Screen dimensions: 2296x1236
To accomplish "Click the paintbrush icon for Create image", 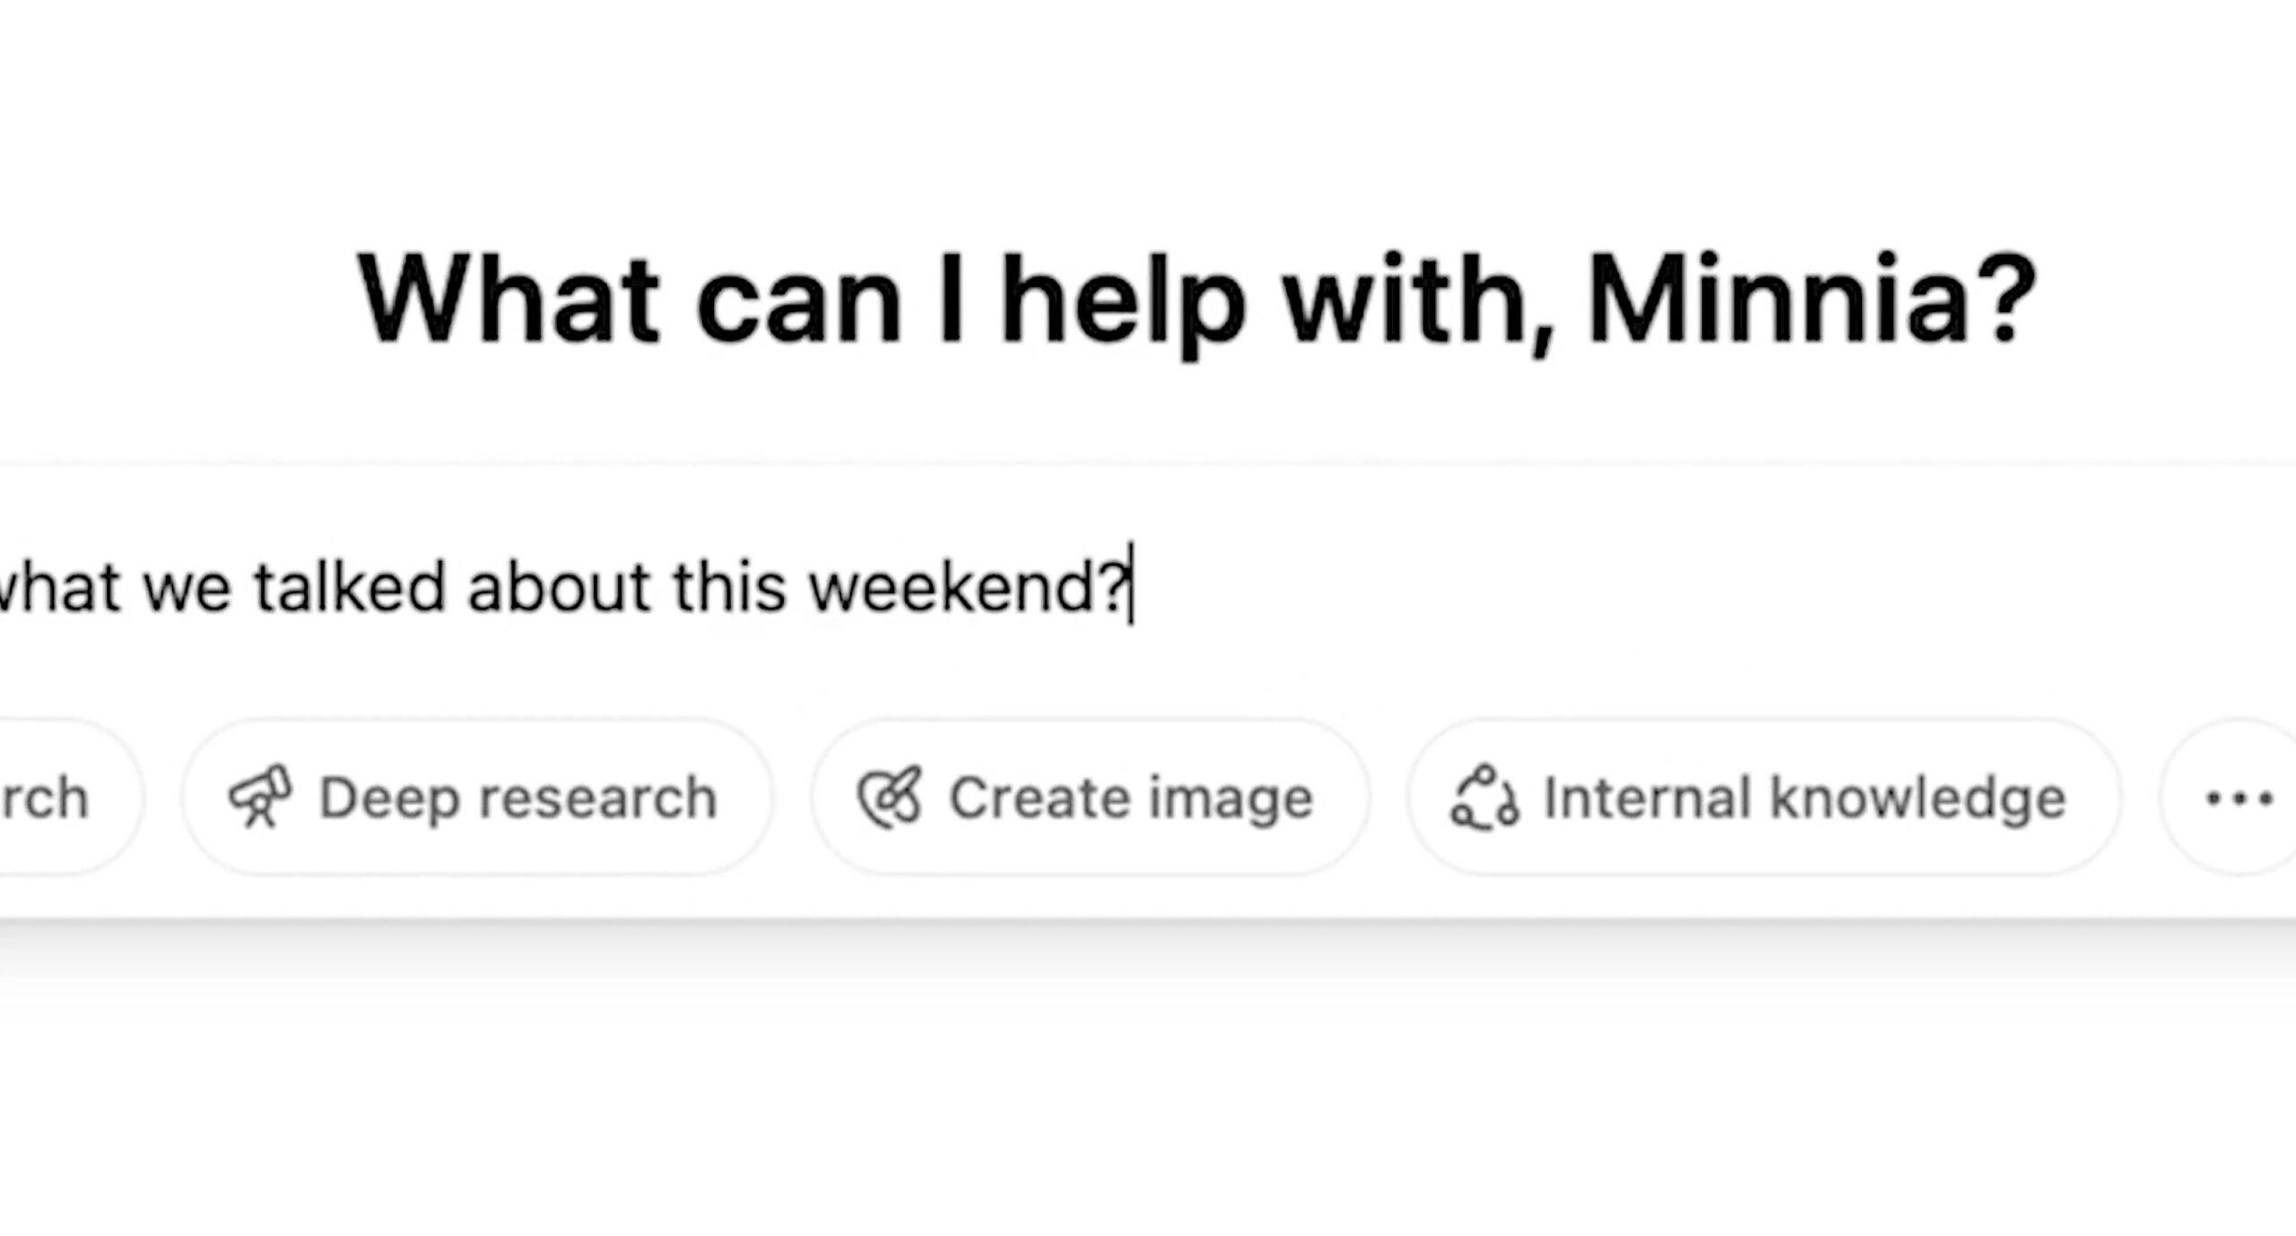I will (x=890, y=796).
